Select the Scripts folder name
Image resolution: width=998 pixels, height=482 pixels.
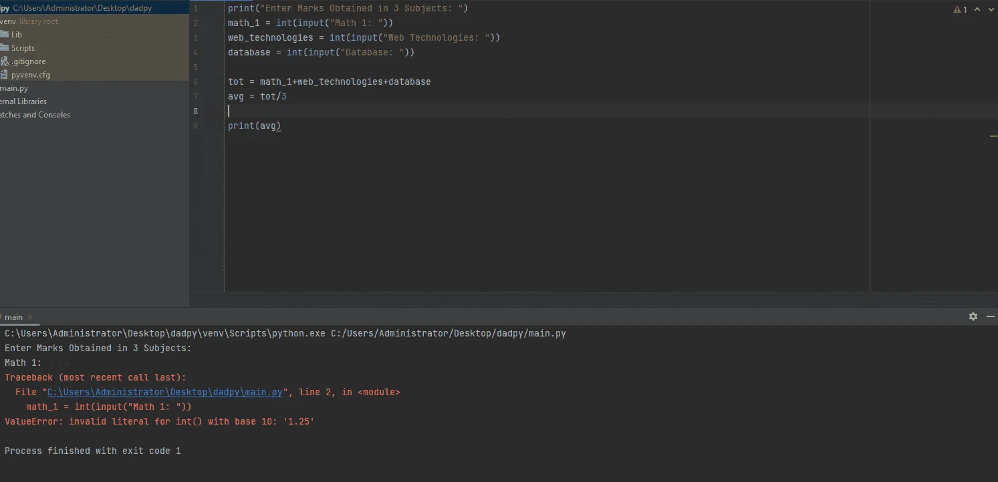23,48
